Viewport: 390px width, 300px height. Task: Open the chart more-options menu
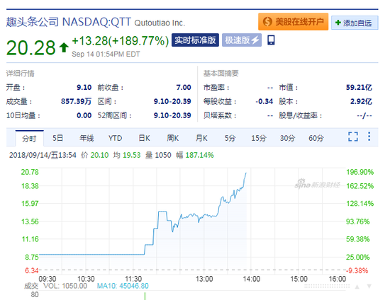pyautogui.click(x=369, y=137)
